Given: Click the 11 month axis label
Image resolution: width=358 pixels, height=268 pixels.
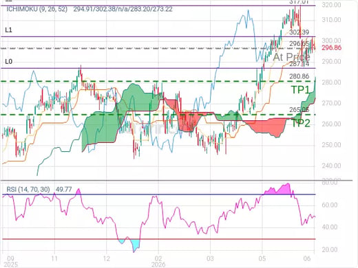Looking at the screenshot, I should [x=54, y=258].
